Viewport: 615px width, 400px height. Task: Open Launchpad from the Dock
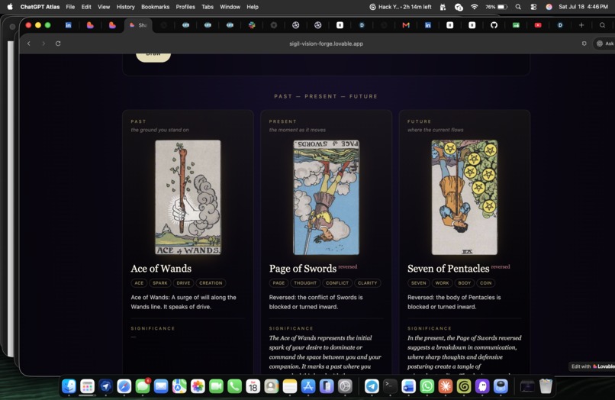click(87, 386)
